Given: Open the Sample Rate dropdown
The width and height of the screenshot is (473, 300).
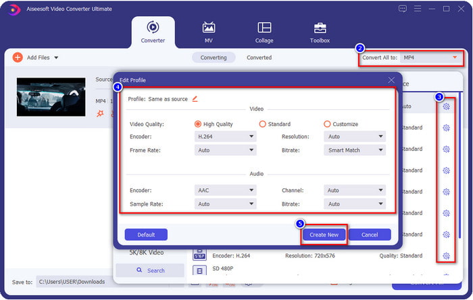Looking at the screenshot, I should click(x=225, y=204).
